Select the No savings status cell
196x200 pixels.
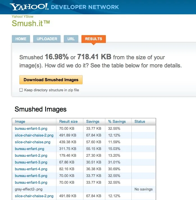[x=143, y=189]
